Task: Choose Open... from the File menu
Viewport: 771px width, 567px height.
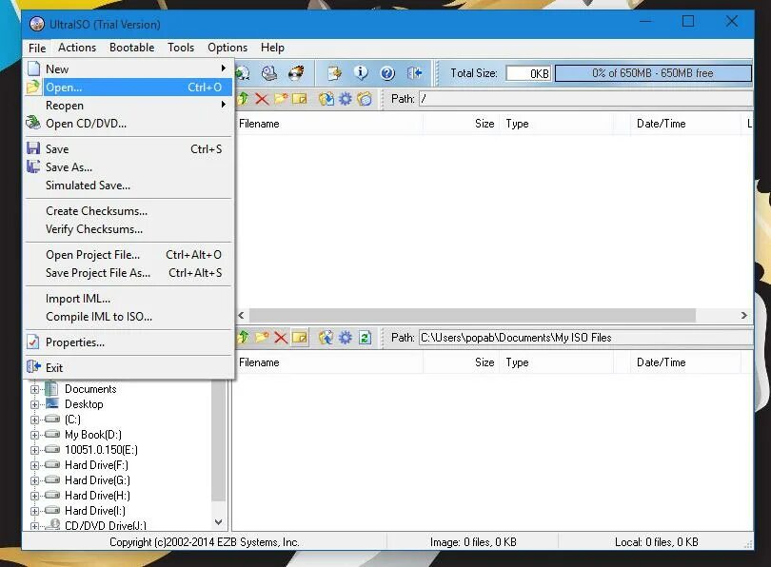Action: pyautogui.click(x=128, y=87)
